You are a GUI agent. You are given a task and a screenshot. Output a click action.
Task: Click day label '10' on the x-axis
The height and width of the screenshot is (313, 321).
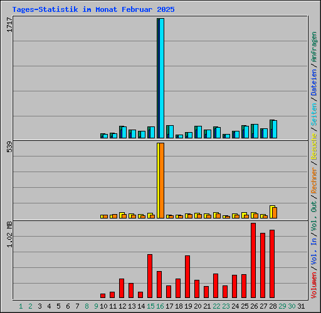coord(103,306)
